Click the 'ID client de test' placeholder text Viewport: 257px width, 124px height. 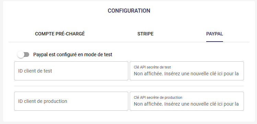[35, 71]
